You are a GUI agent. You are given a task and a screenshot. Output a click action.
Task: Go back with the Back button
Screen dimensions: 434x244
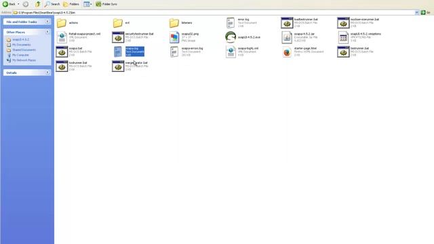9,4
